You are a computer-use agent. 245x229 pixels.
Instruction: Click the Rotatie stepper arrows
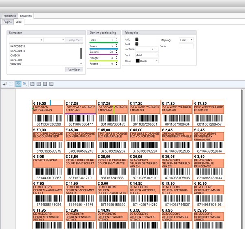116,64
